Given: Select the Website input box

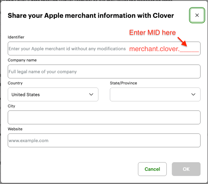Looking at the screenshot, I should (x=104, y=140).
